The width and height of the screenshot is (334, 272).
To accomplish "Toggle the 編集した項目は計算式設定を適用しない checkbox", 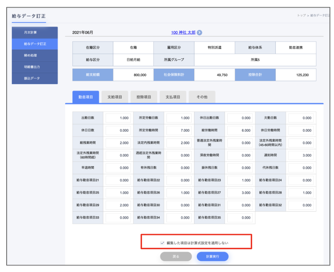I will coord(162,243).
